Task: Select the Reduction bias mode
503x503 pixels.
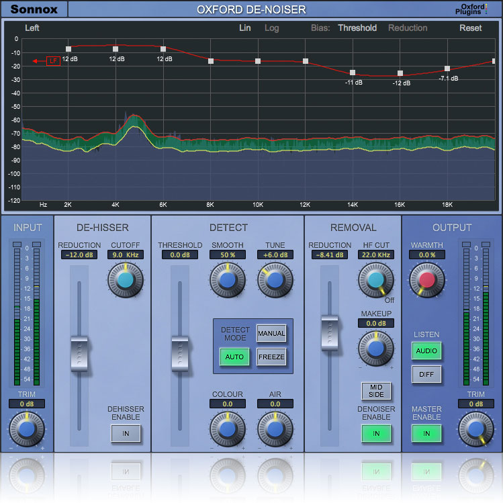Action: point(408,28)
